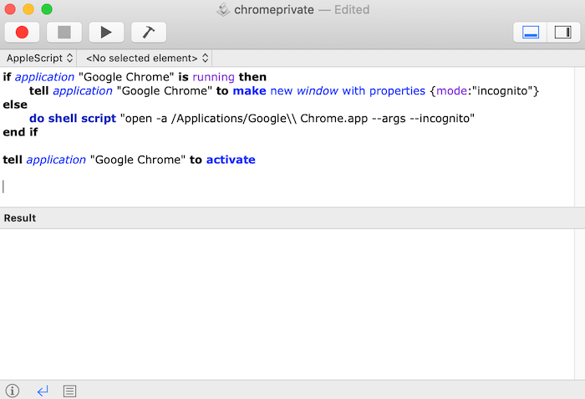The height and width of the screenshot is (399, 585).
Task: Open the AppleScript language dropdown
Action: (39, 59)
